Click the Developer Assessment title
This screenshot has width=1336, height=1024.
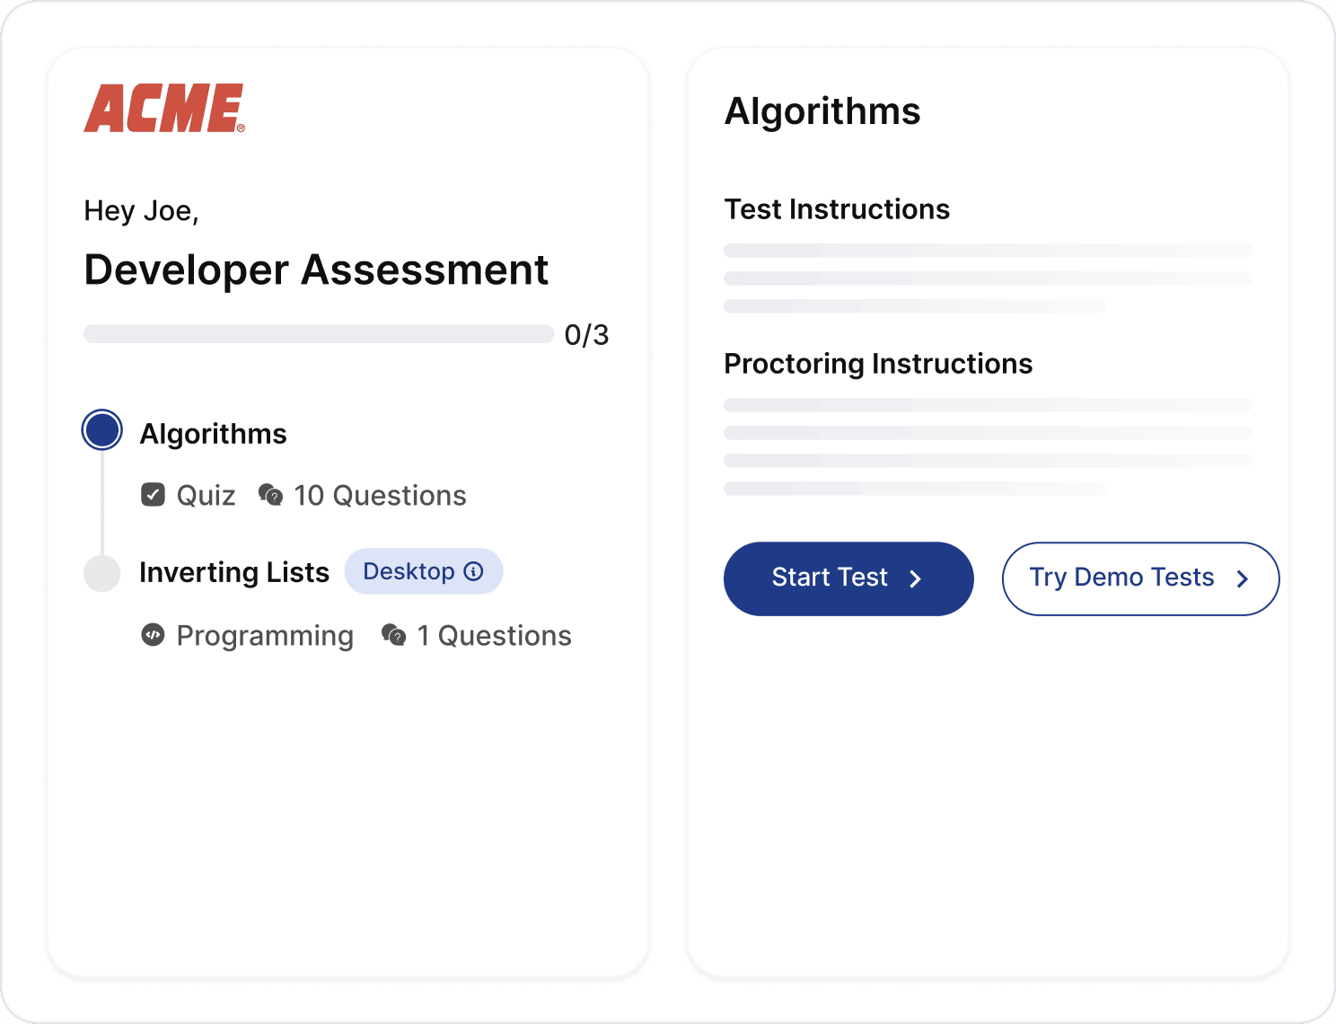point(316,269)
